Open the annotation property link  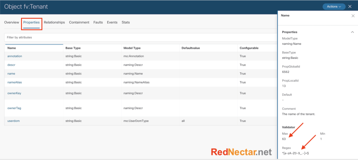tap(15, 56)
